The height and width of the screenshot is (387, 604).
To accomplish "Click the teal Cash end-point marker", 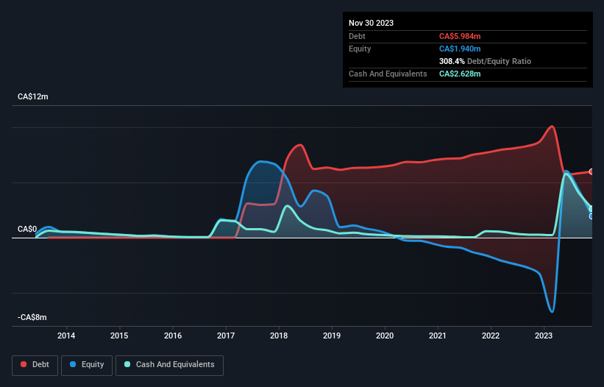I will point(591,209).
